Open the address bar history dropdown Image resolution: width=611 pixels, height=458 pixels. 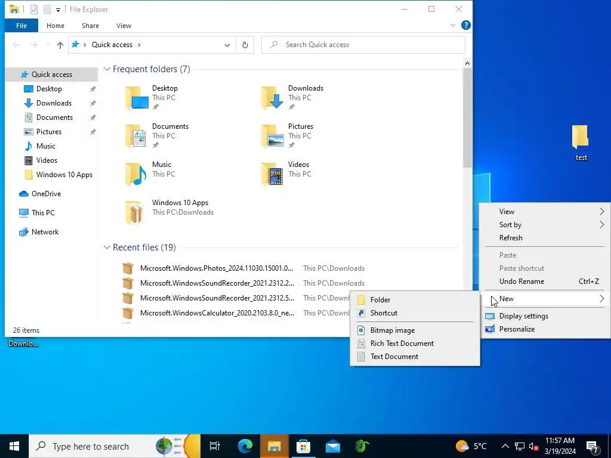[227, 45]
